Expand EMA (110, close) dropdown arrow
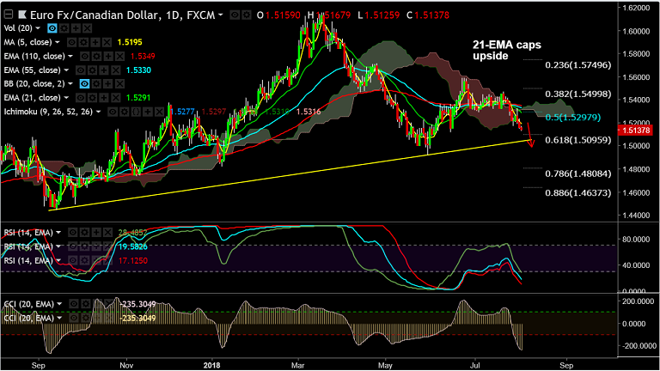The width and height of the screenshot is (660, 371). click(x=70, y=56)
